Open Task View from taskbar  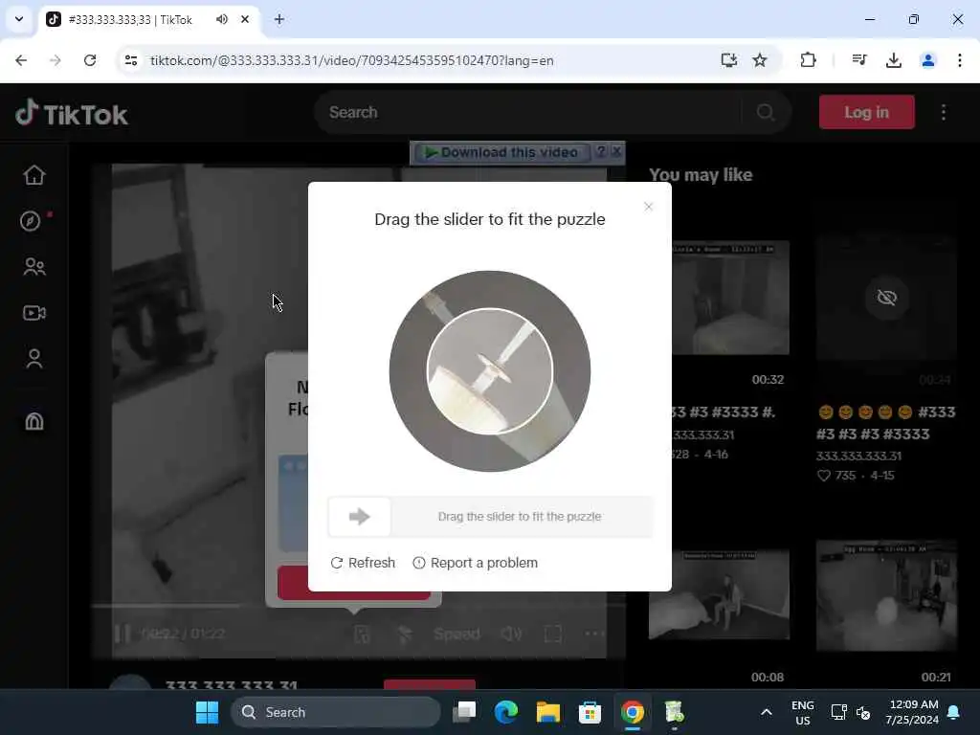coord(464,712)
